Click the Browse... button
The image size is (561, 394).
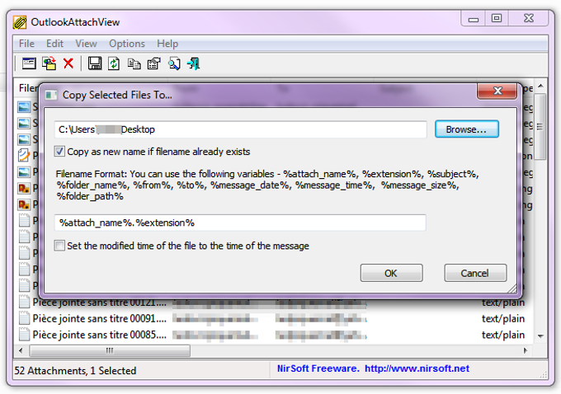(x=467, y=129)
